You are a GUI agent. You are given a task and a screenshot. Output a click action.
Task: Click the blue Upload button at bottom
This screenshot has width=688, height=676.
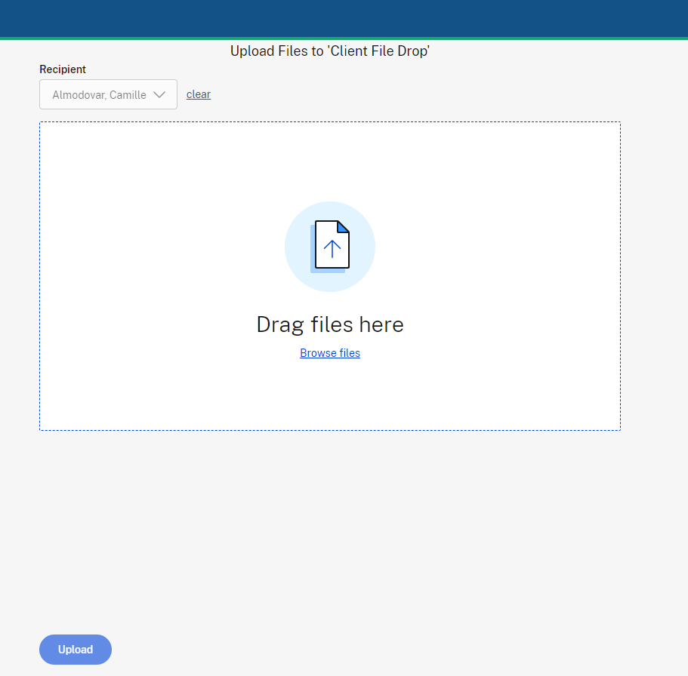click(x=75, y=649)
